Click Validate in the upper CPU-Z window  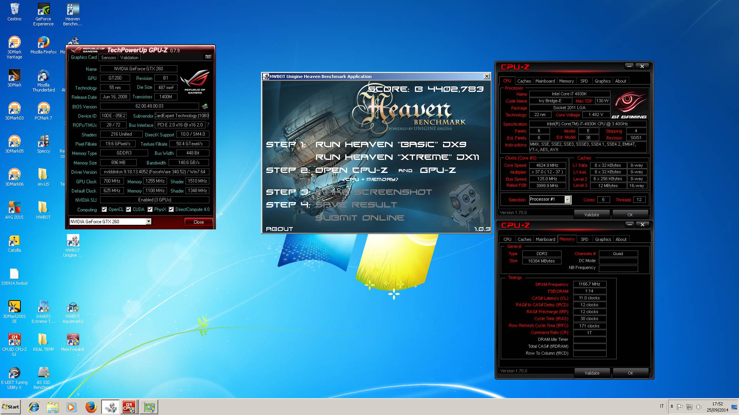tap(592, 215)
